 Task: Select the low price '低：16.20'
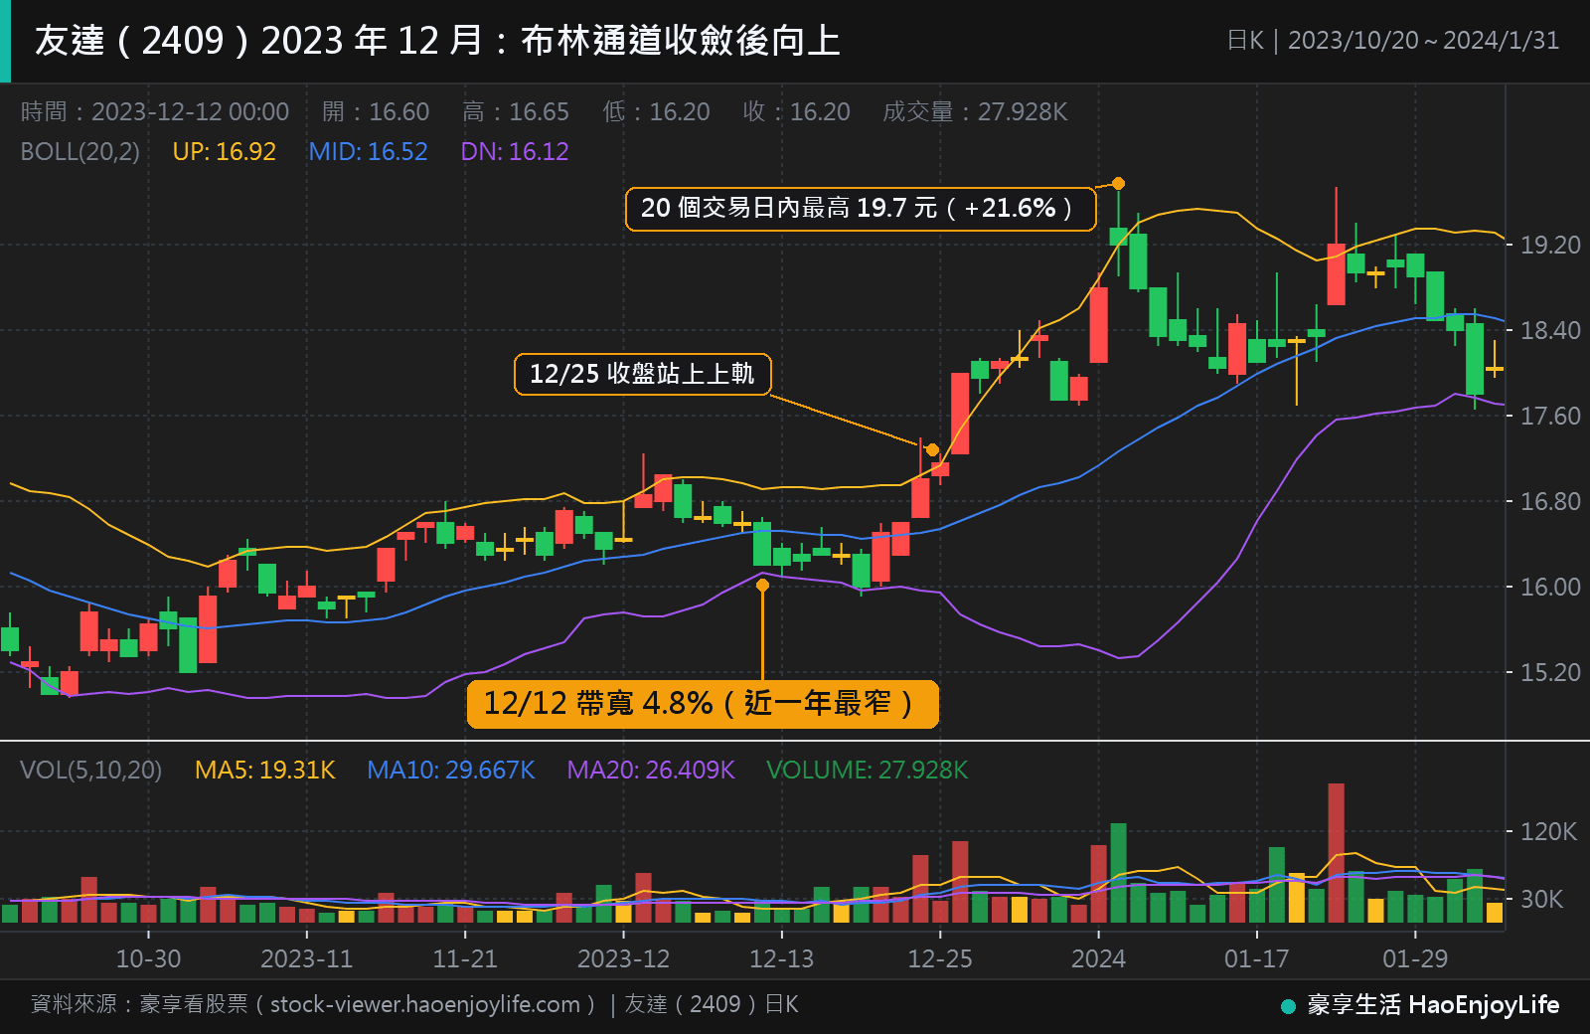(x=656, y=111)
